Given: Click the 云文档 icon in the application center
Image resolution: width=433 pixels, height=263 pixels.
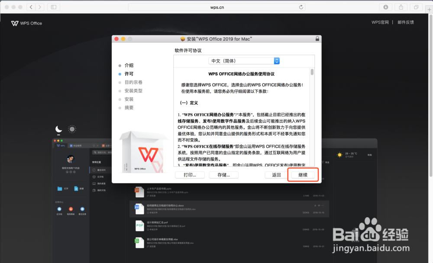Looking at the screenshot, I should [x=59, y=209].
